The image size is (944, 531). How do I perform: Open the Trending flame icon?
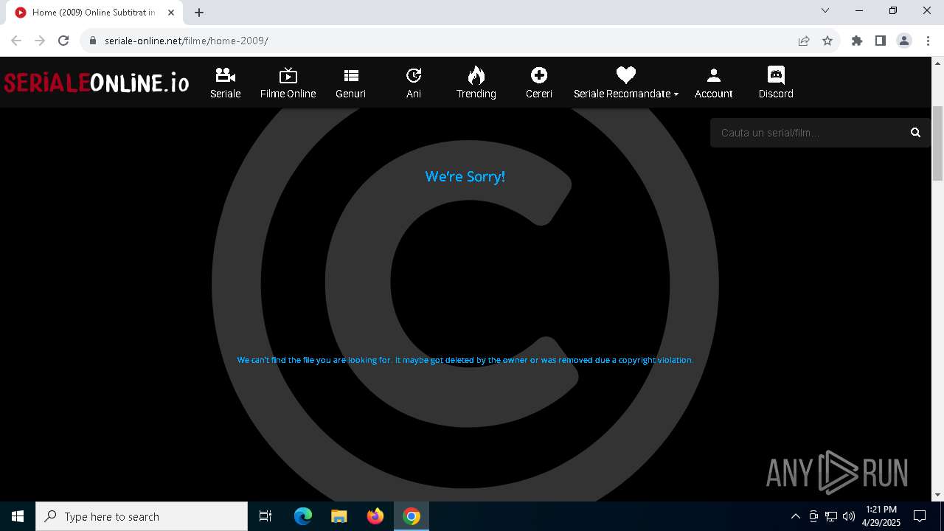(x=476, y=75)
